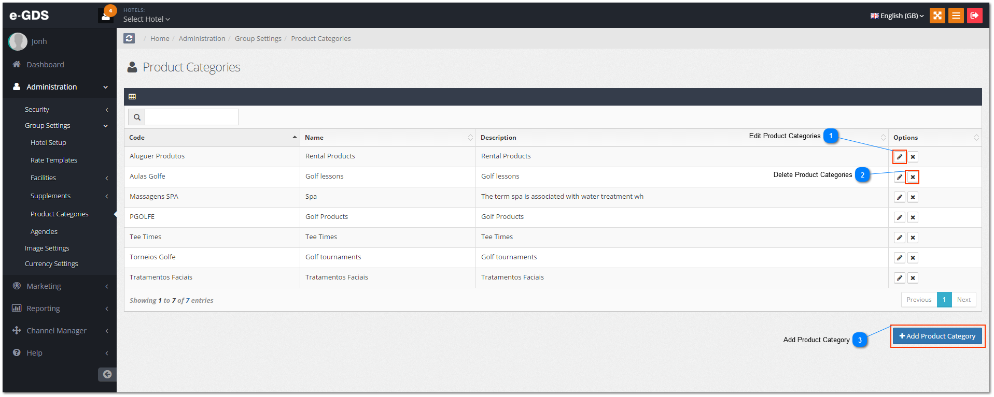Edit the Torneios Golfe category
Viewport: 994px width, 397px height.
(x=900, y=258)
